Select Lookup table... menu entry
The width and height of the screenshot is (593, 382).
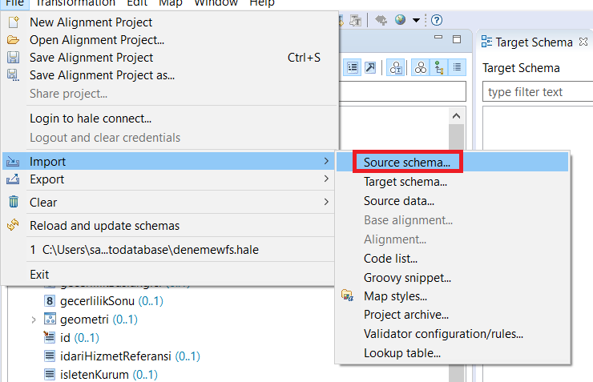tap(452, 353)
